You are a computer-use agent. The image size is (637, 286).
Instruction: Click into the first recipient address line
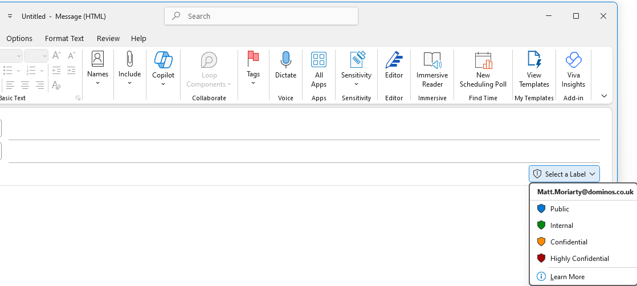click(304, 129)
